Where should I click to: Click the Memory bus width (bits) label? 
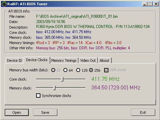tap(29, 70)
